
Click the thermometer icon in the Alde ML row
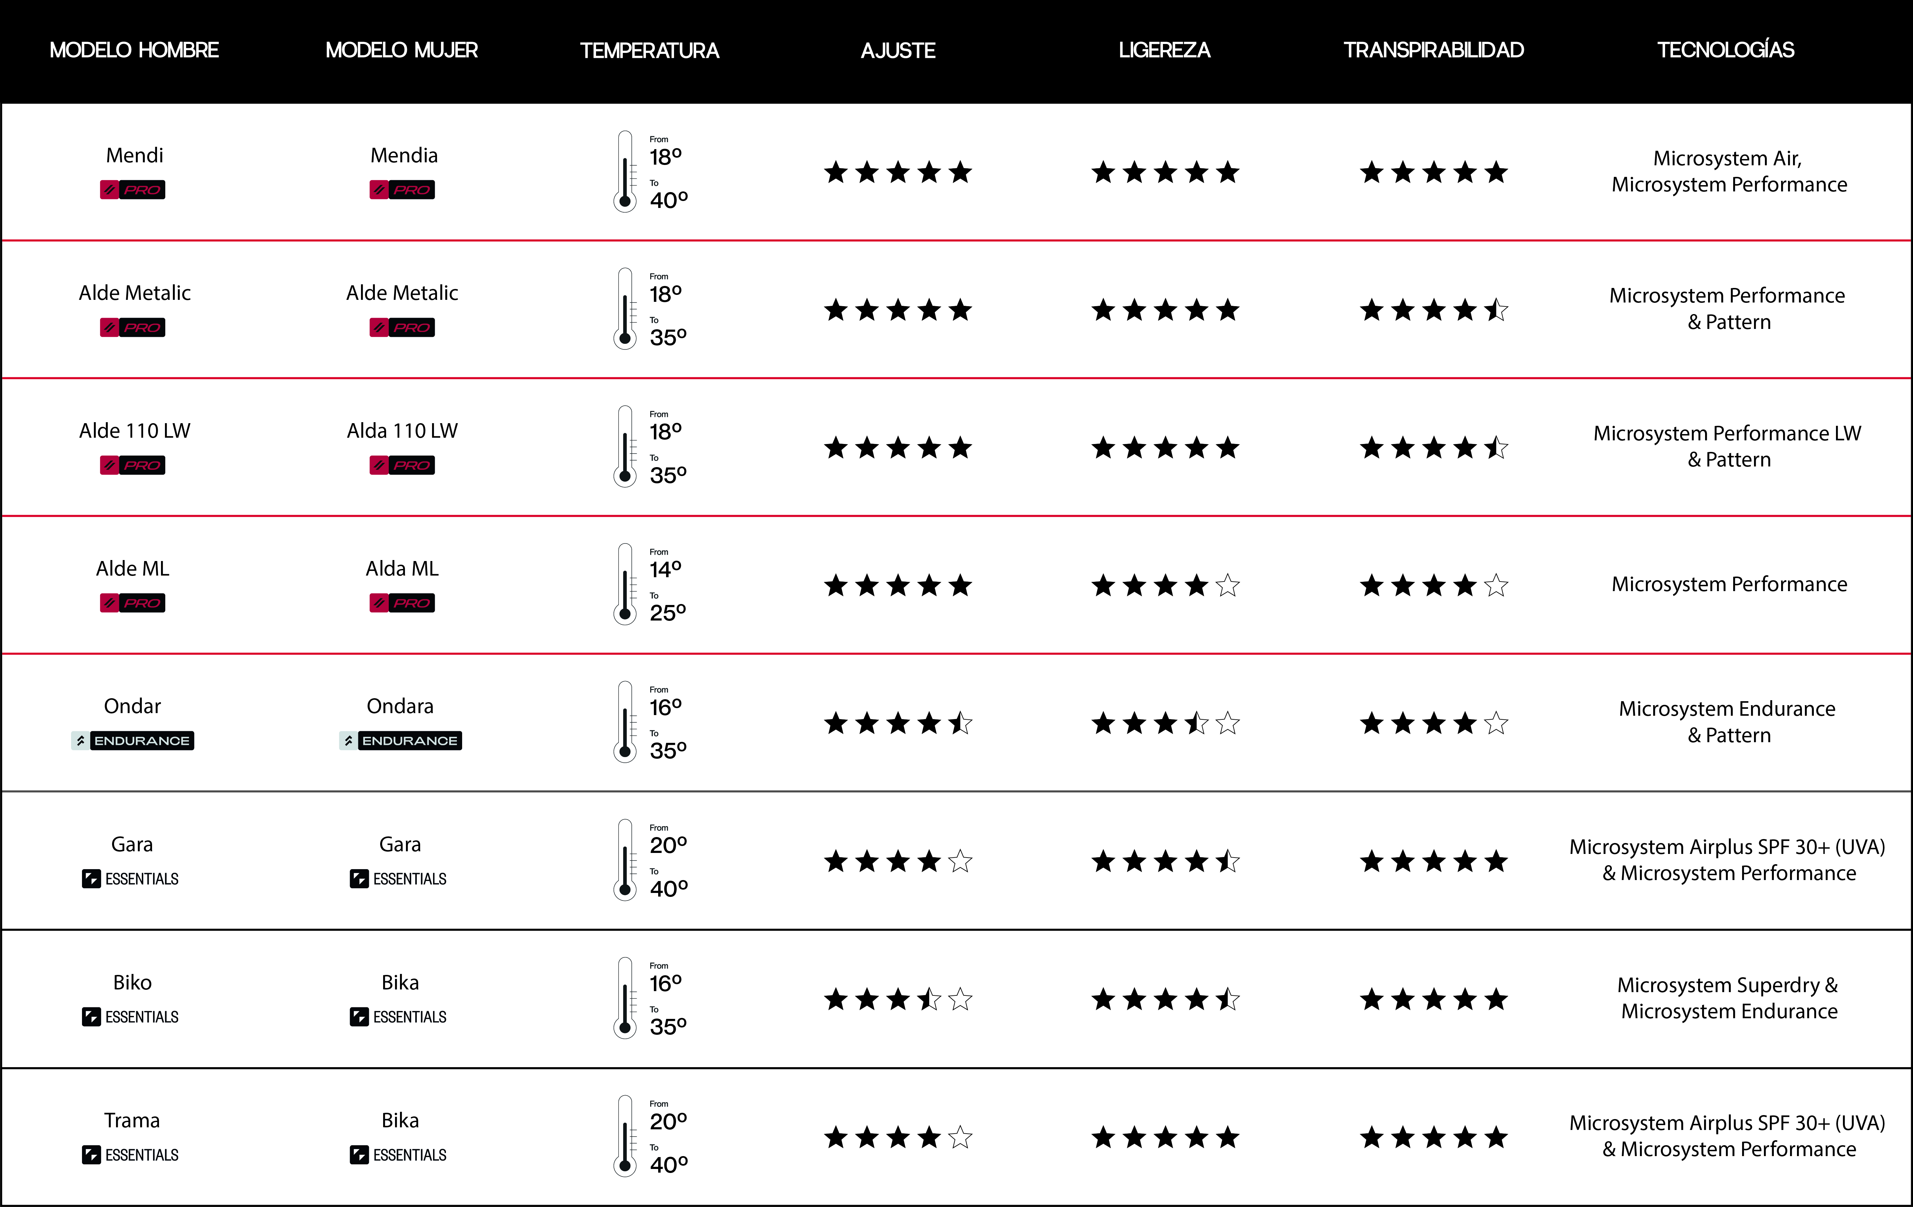click(x=625, y=584)
